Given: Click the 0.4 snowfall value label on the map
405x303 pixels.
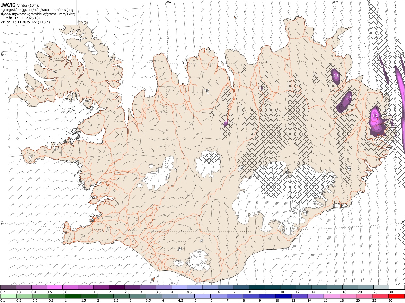Looking at the screenshot, I should (349, 97).
